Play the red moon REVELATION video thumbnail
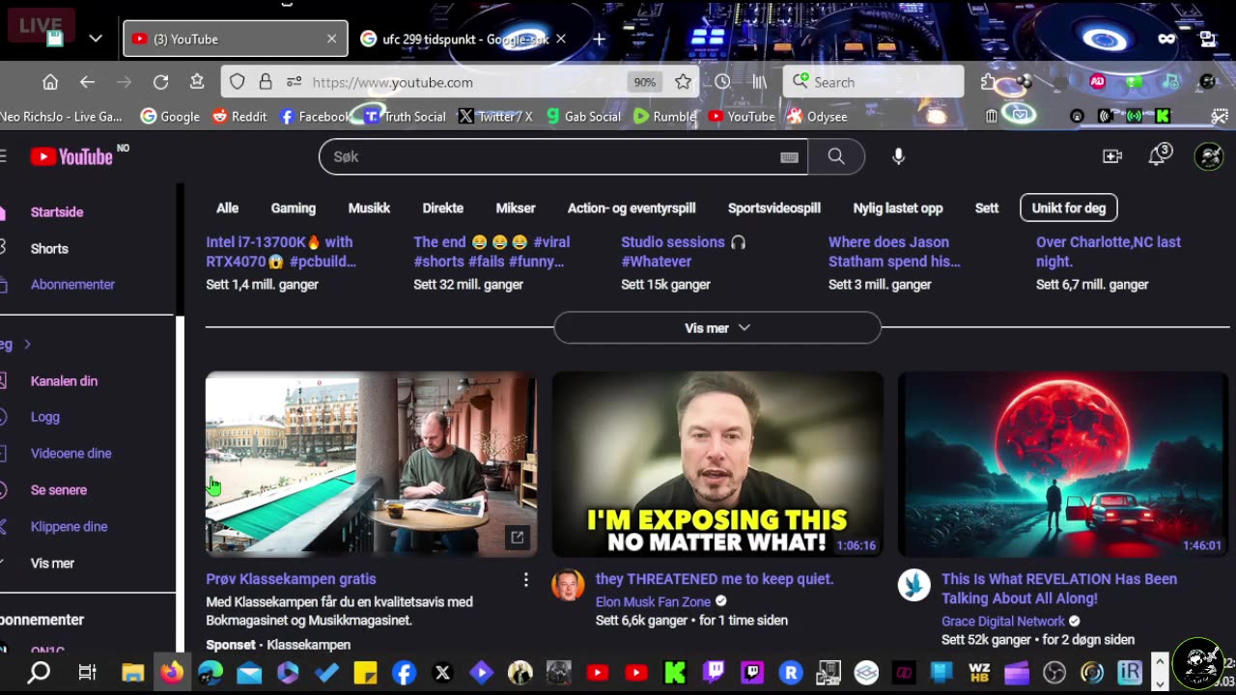Image resolution: width=1236 pixels, height=695 pixels. point(1062,464)
